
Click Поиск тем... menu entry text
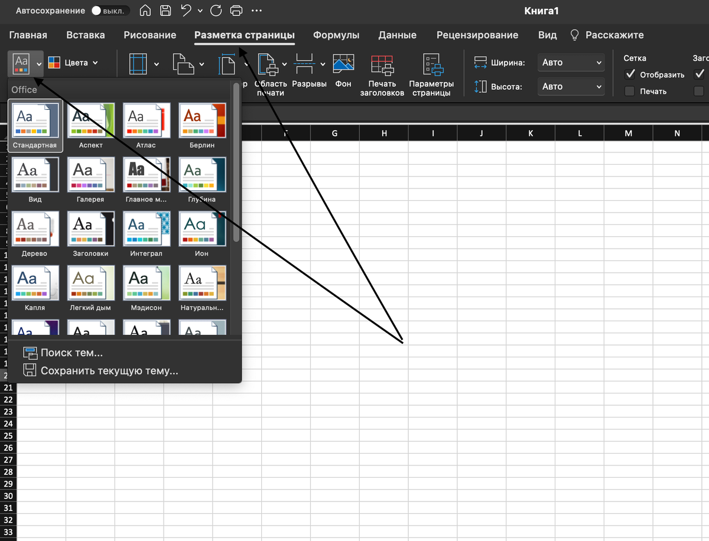(71, 353)
